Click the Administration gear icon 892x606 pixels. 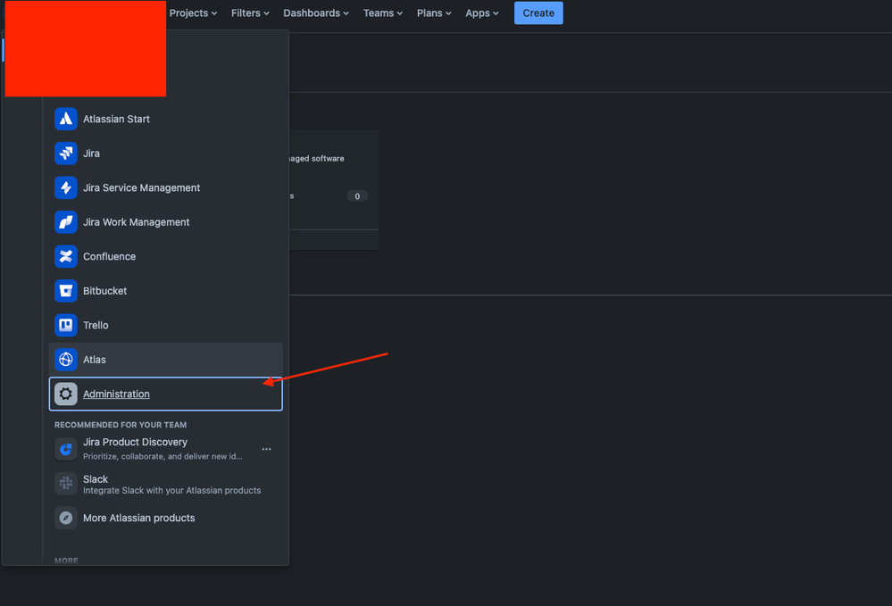tap(66, 394)
